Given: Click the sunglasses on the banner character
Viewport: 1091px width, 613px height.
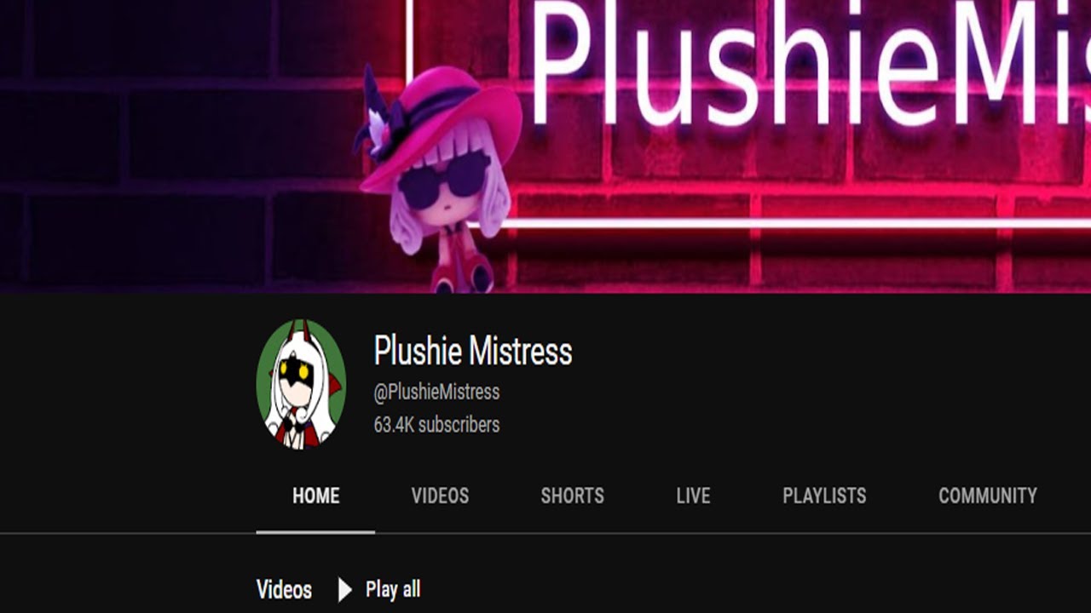Looking at the screenshot, I should coord(442,180).
